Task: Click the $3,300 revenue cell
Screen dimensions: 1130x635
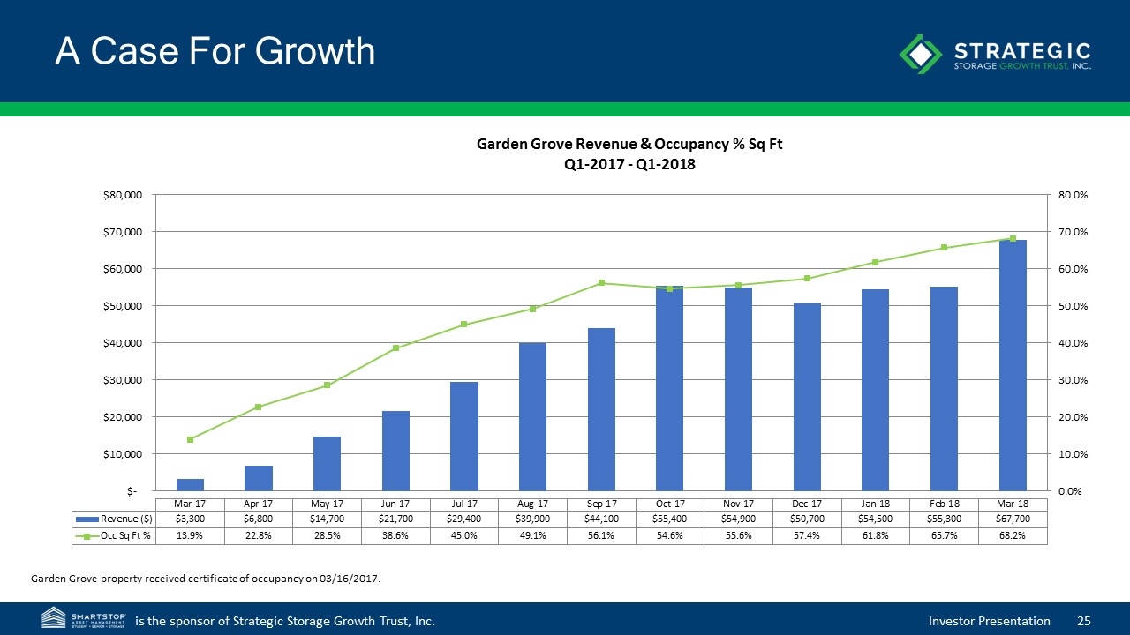Action: point(190,520)
